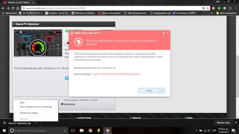Expand the hidden bookmarks overflow chevron
Viewport: 239px width, 134px height.
[x=212, y=13]
